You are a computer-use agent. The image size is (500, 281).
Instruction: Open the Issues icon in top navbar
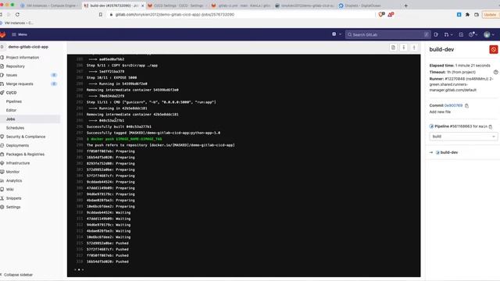click(x=436, y=34)
